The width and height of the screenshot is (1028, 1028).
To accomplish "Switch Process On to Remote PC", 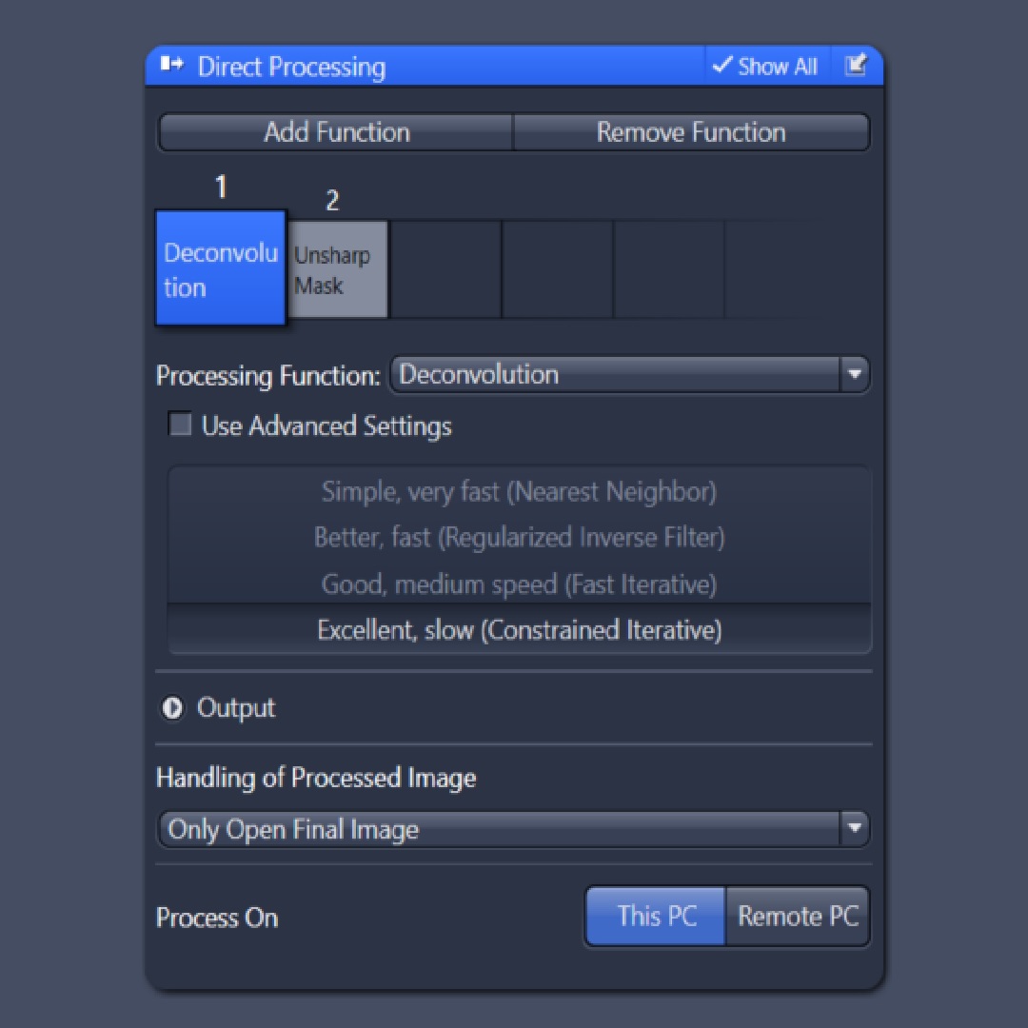I will click(x=798, y=916).
